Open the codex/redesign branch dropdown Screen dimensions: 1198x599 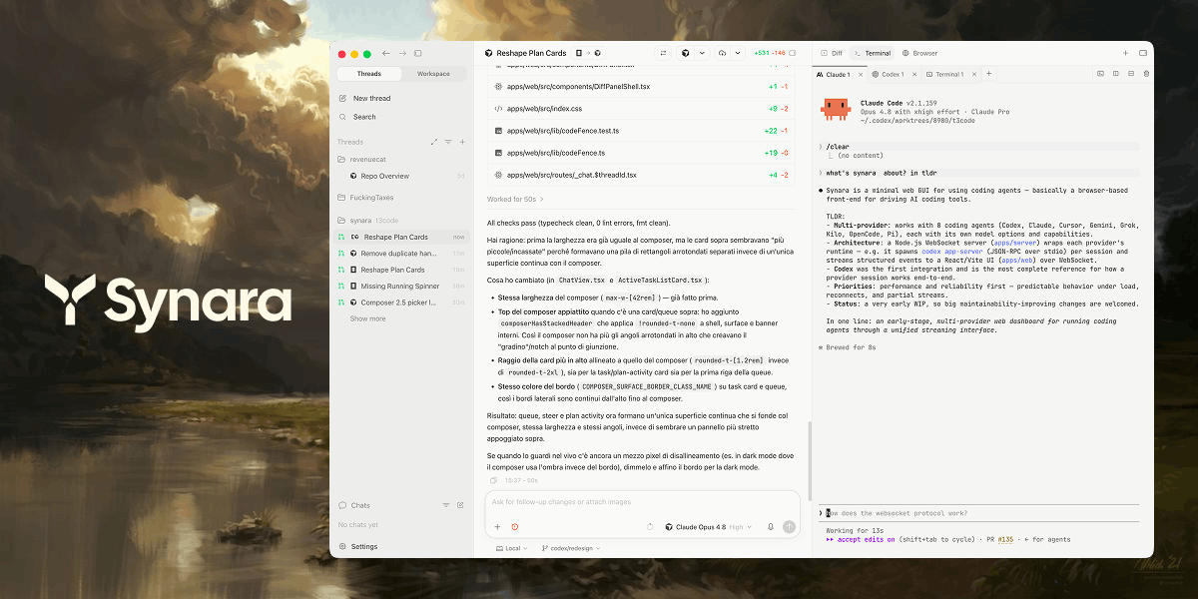[572, 548]
